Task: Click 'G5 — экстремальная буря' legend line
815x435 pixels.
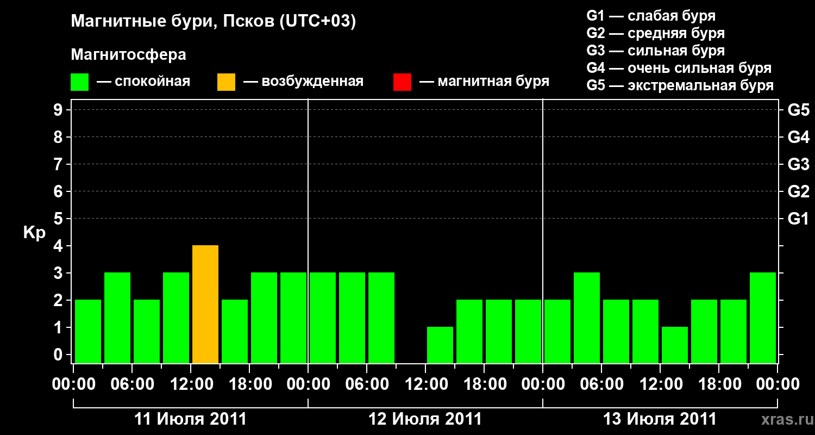Action: coord(680,85)
